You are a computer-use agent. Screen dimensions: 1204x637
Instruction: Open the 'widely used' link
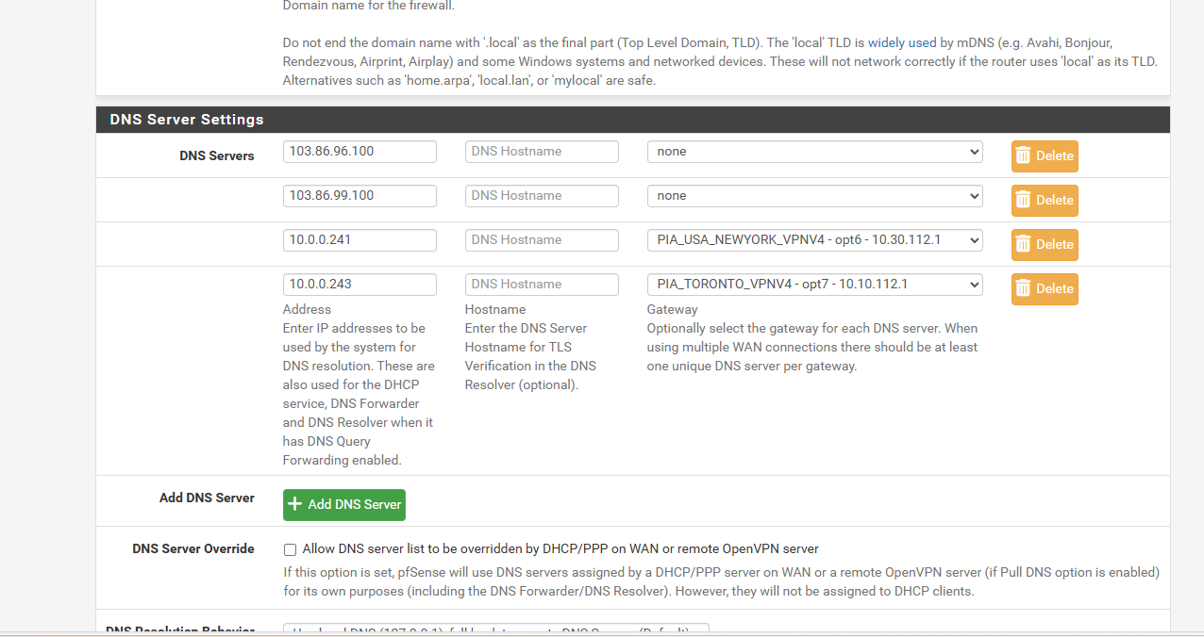(x=902, y=42)
